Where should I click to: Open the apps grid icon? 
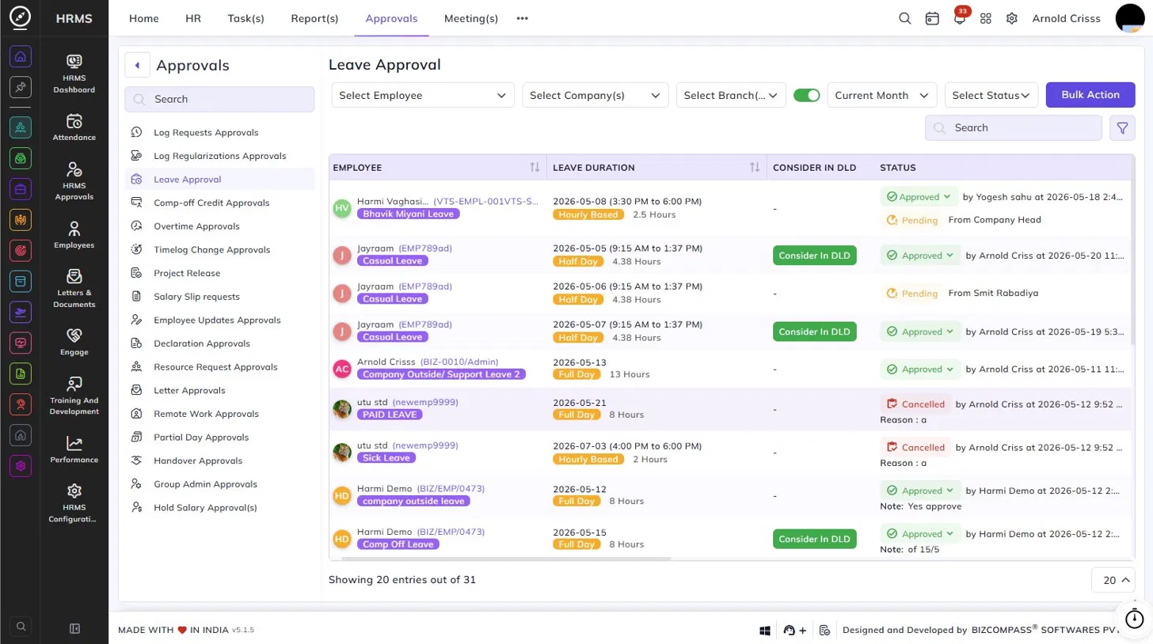click(x=986, y=18)
